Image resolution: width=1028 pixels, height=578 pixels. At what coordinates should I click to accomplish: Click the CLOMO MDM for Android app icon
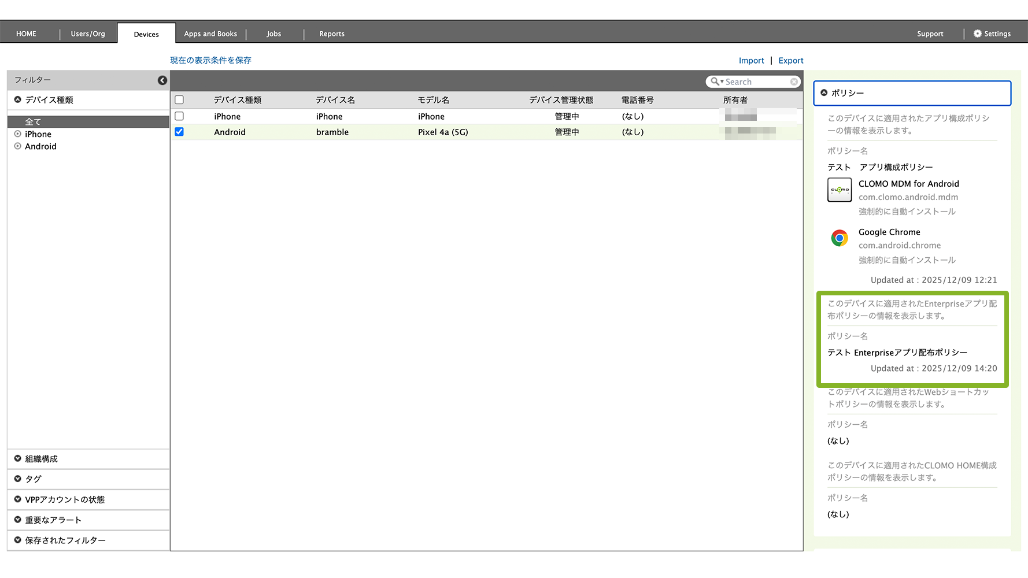(x=839, y=190)
